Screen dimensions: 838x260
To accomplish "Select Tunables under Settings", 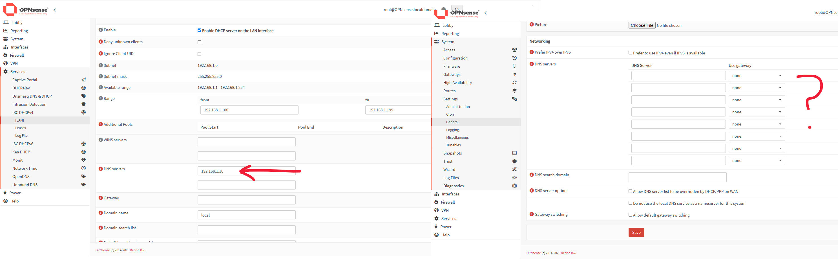I will click(454, 145).
